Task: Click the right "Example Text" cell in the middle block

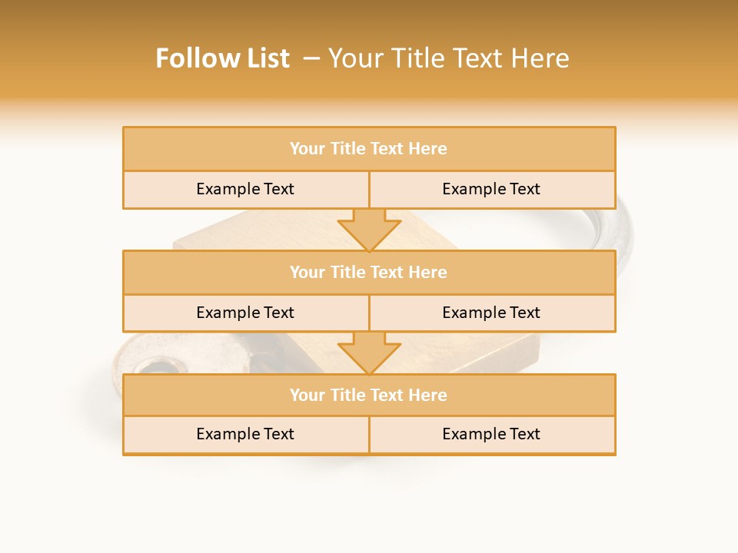Action: pyautogui.click(x=491, y=313)
